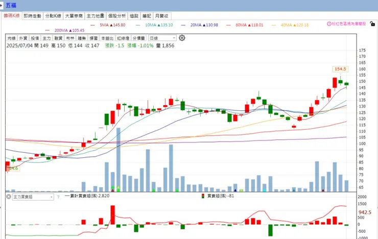Click the 5MA legend line swatch
Viewport: 378px width, 239px height.
click(92, 25)
